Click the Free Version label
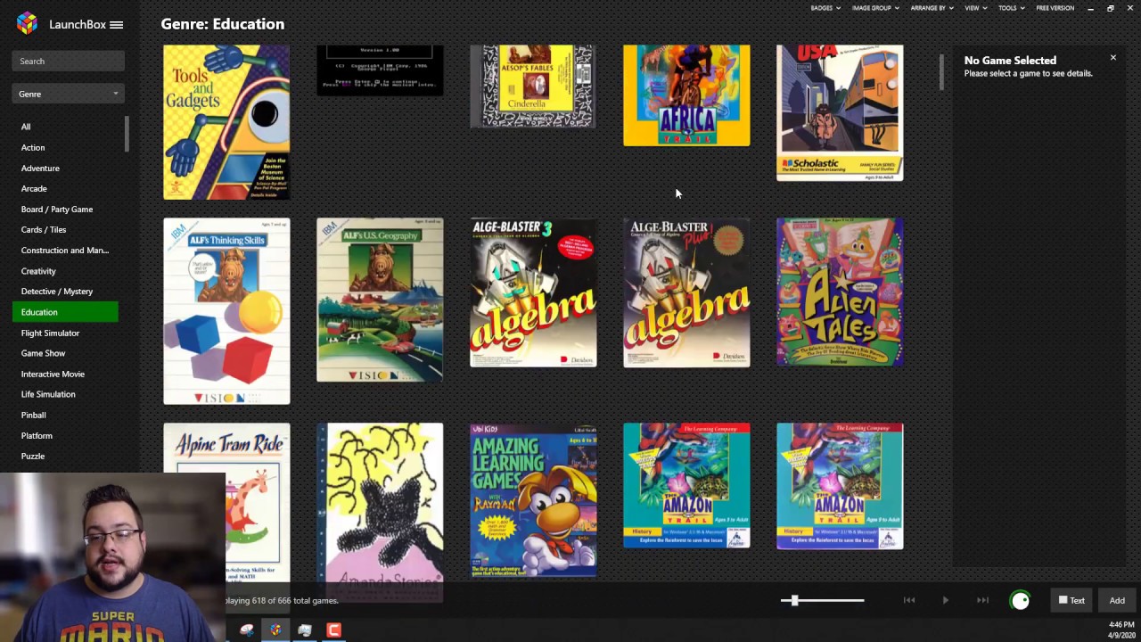This screenshot has width=1141, height=642. click(1055, 8)
